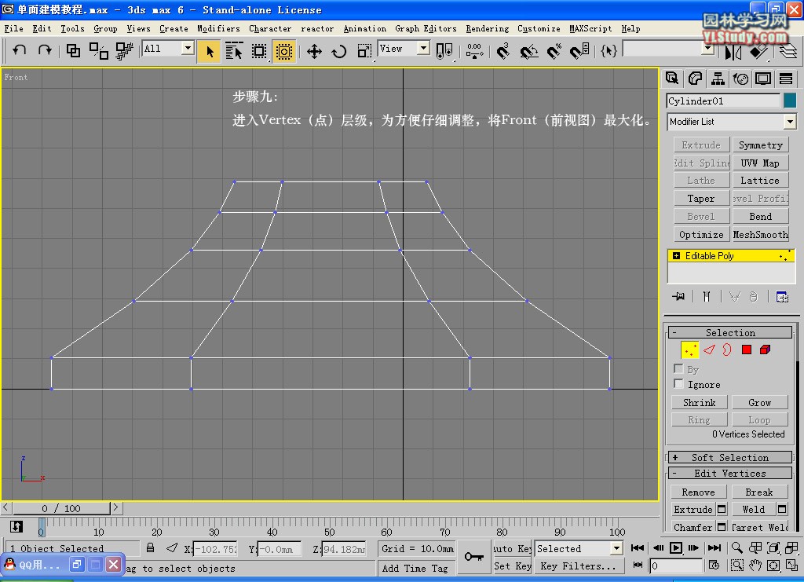The image size is (804, 582).
Task: Open the Customize menu
Action: [x=539, y=29]
